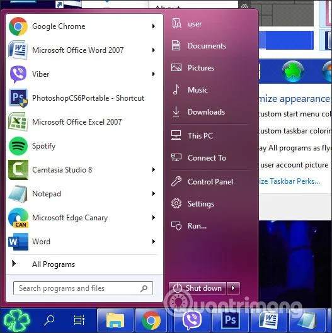This screenshot has width=332, height=333.
Task: Click Microsoft Office Excel 2007 label
Action: pos(77,122)
